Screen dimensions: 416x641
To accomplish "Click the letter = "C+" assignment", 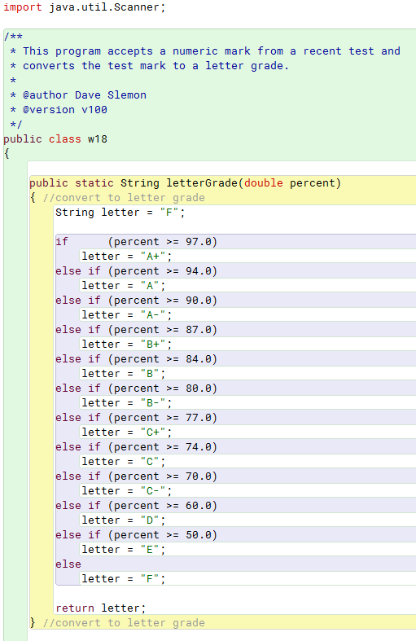I will tap(127, 432).
